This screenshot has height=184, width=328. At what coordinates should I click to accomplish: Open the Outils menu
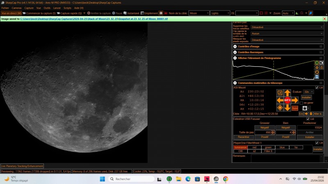point(47,8)
